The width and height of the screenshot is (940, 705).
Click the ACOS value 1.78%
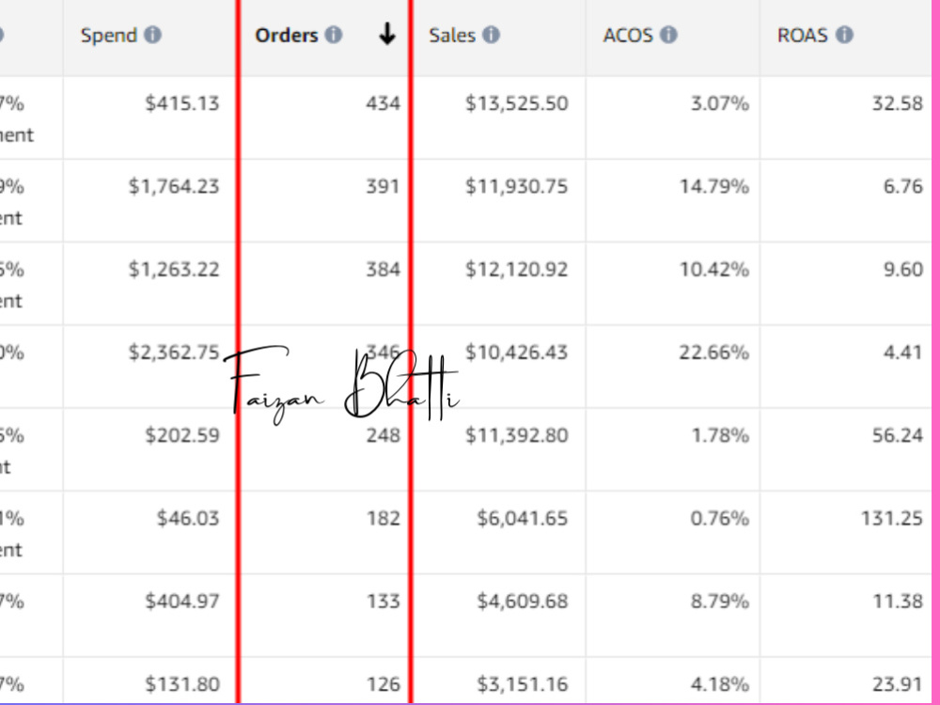click(x=719, y=435)
